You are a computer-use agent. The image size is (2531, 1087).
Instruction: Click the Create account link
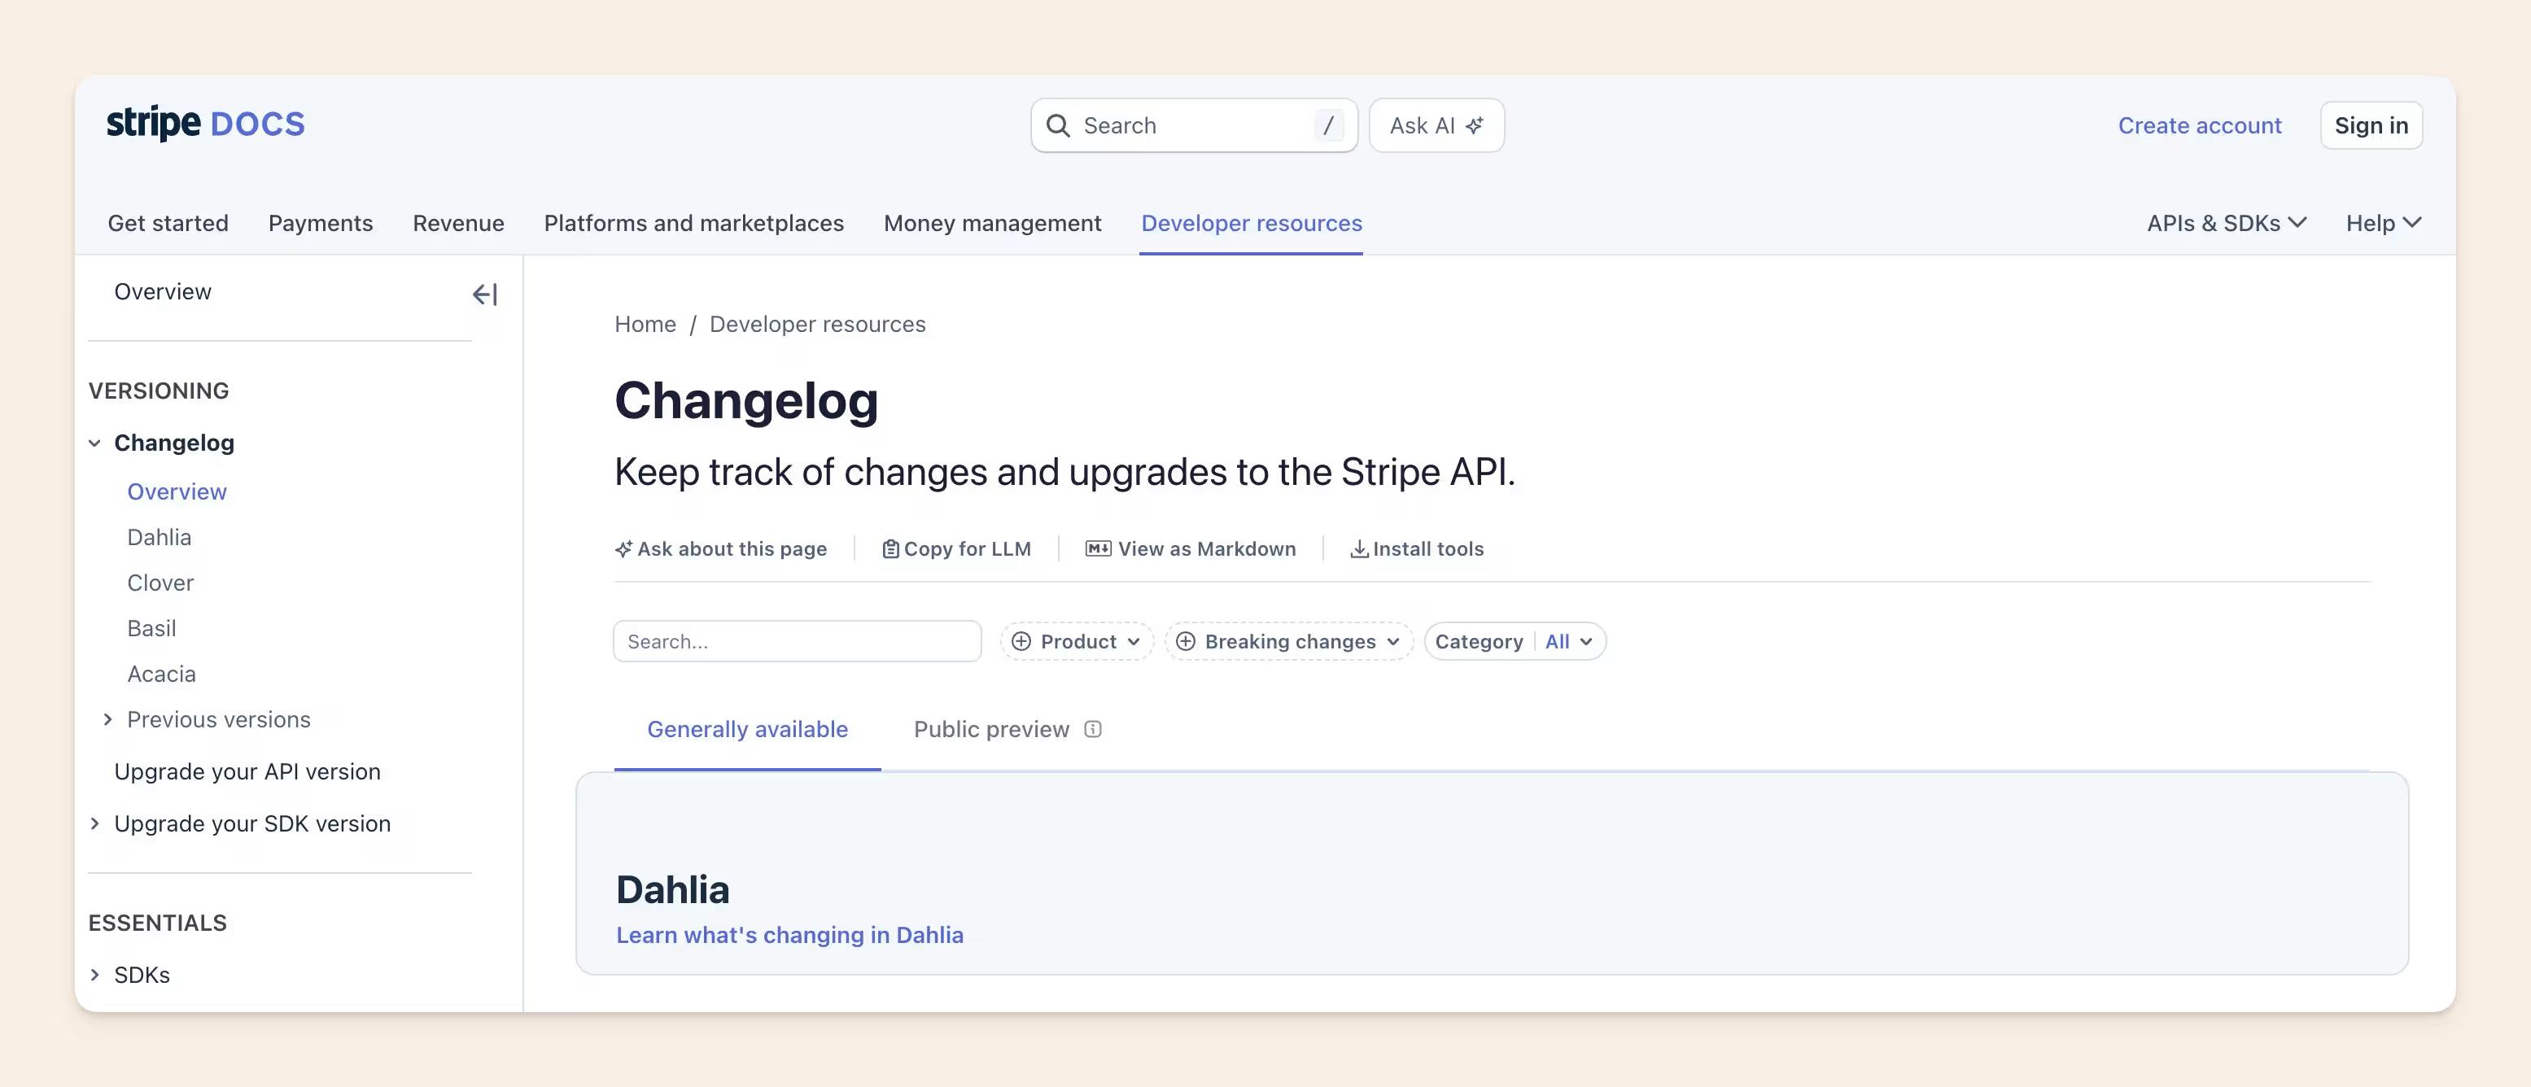(2199, 125)
